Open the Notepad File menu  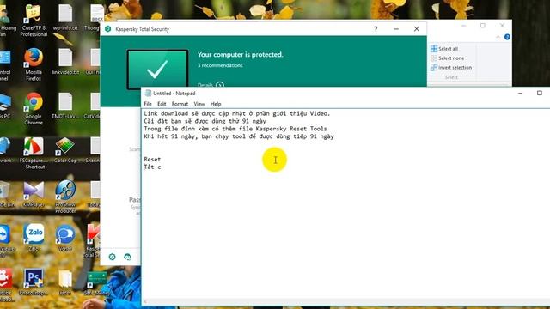pos(148,104)
